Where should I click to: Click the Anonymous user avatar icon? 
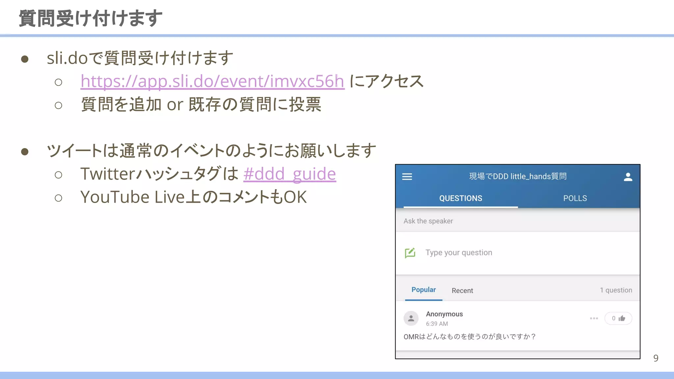(x=411, y=318)
